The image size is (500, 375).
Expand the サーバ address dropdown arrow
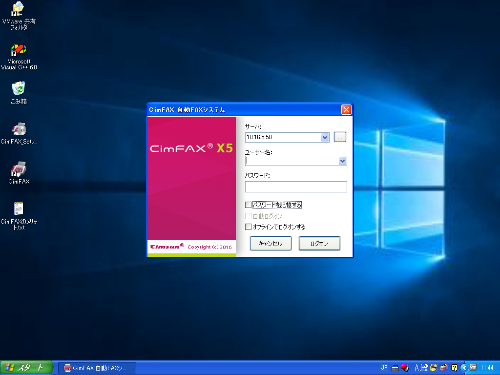point(325,137)
